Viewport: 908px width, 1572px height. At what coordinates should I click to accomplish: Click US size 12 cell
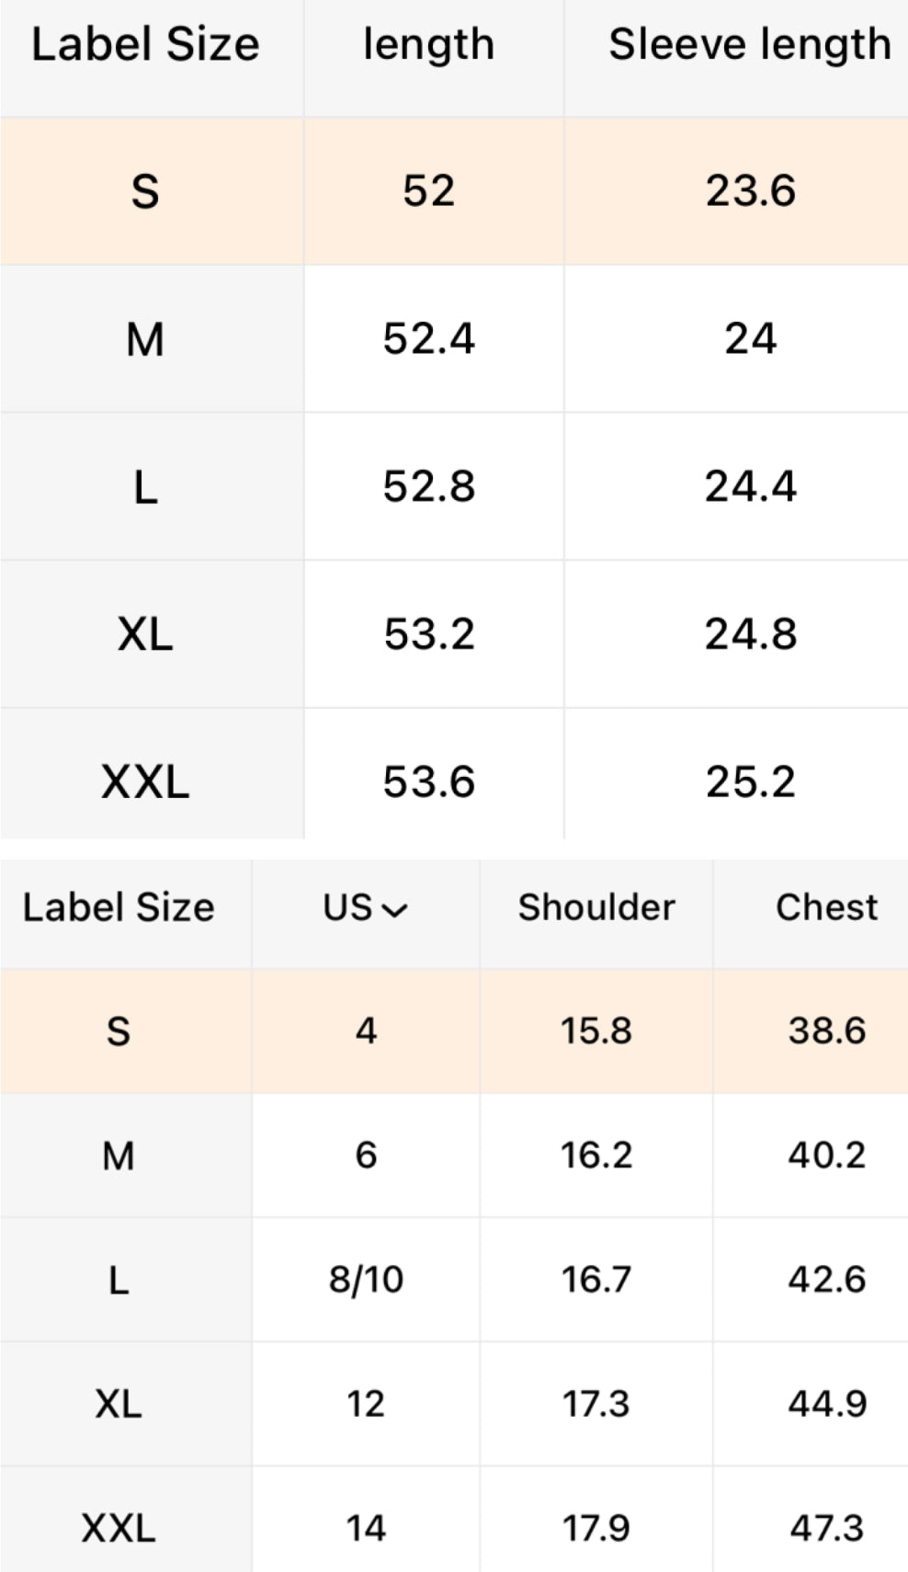click(366, 1404)
